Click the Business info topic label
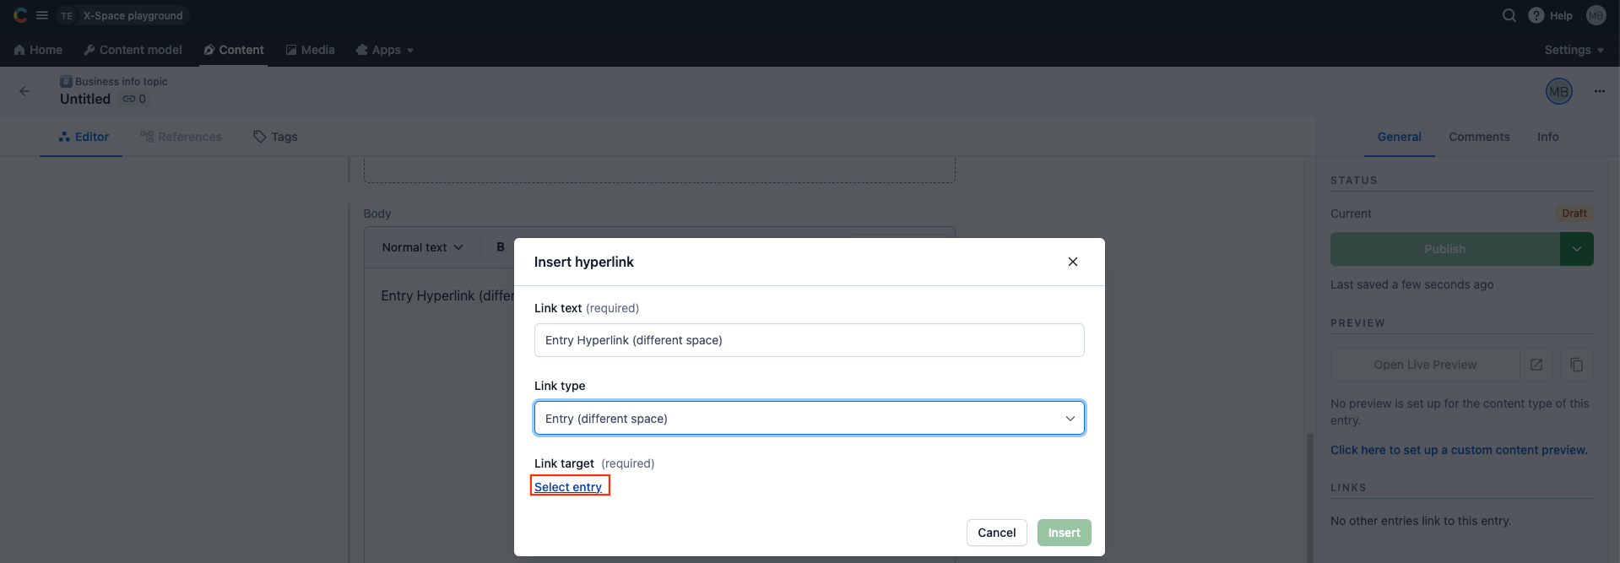 click(121, 82)
